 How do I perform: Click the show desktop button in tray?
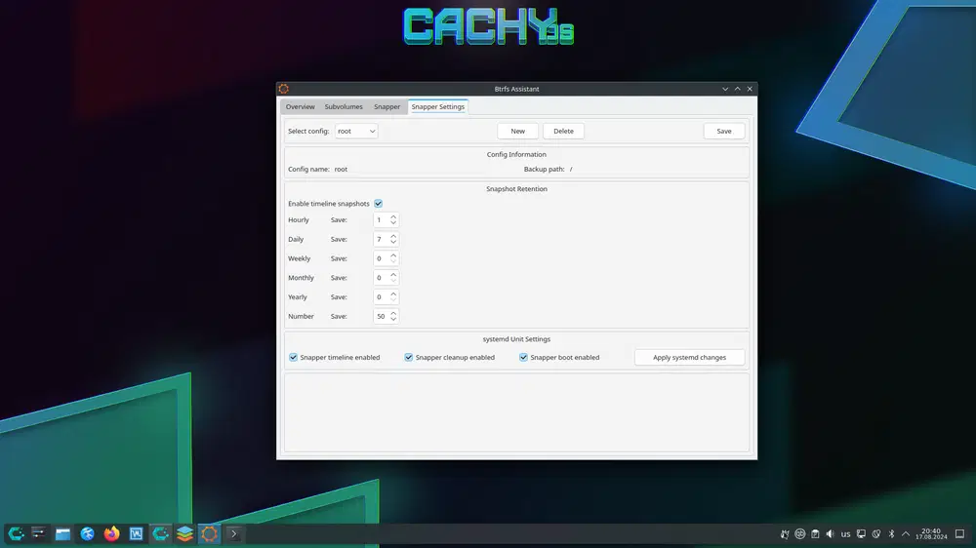[959, 534]
